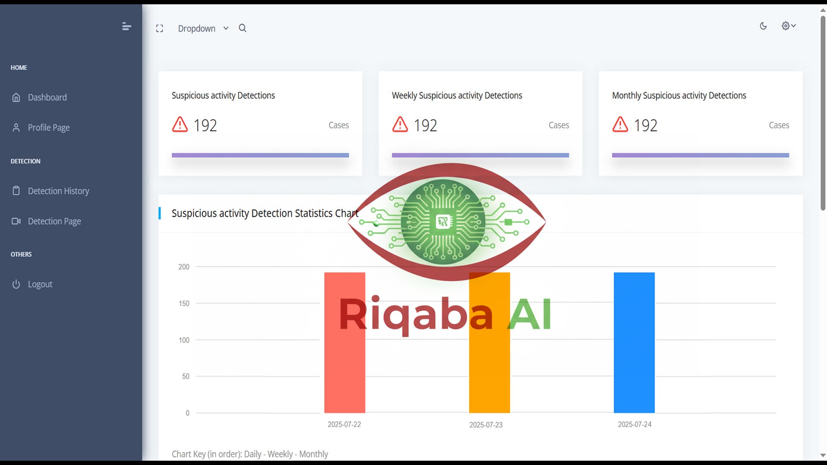This screenshot has width=827, height=465.
Task: Enter fullscreen mode via the expand icon
Action: 159,28
